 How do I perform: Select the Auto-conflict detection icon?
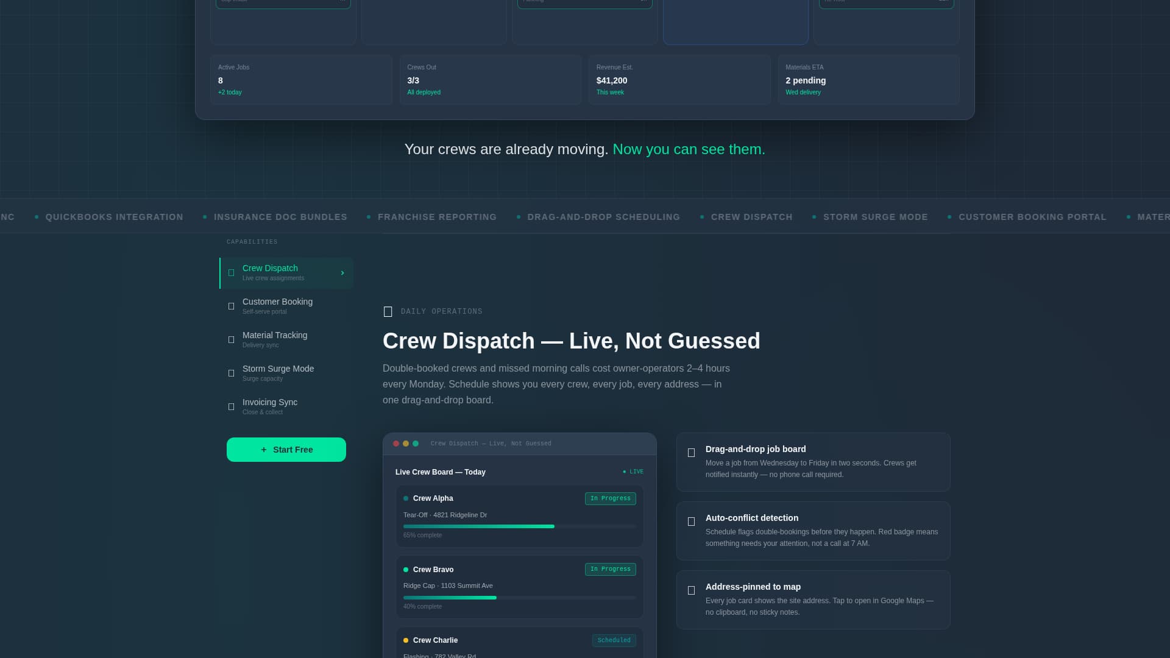[x=691, y=522]
